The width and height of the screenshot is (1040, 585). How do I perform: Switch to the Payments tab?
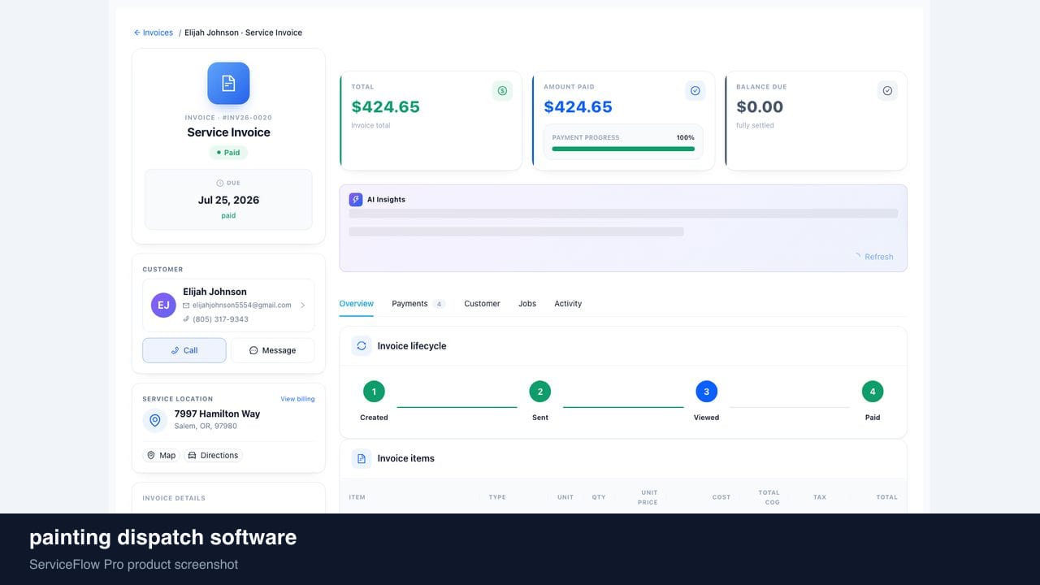418,304
